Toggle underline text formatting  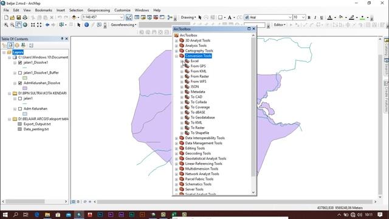pyautogui.click(x=322, y=18)
